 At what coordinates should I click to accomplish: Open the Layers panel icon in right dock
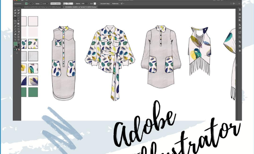coord(240,51)
